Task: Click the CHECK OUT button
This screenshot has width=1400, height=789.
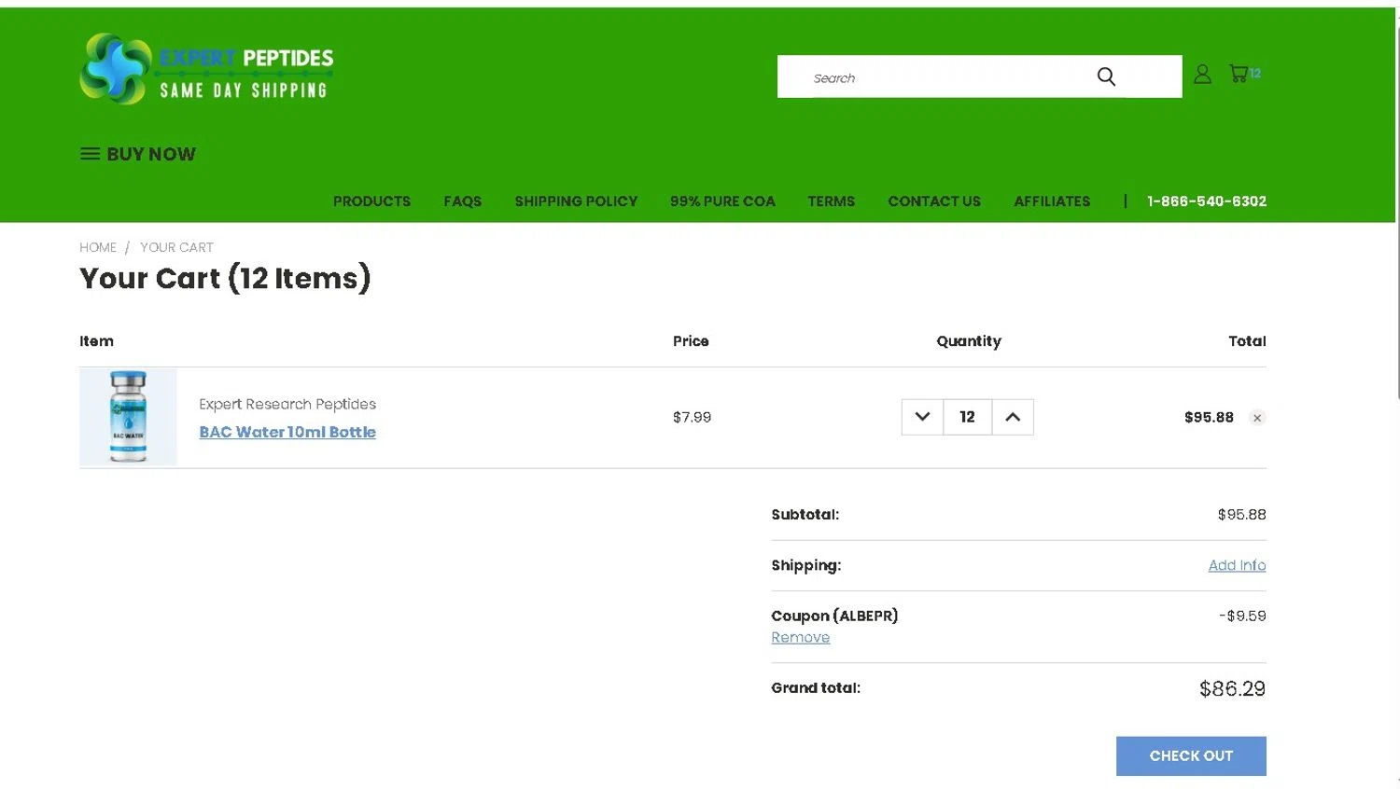Action: click(x=1191, y=756)
